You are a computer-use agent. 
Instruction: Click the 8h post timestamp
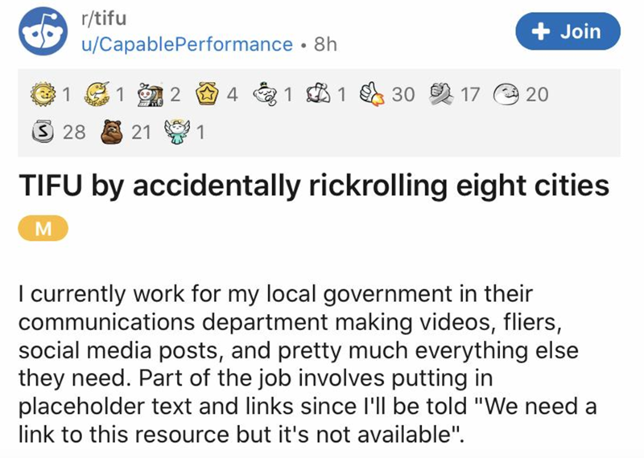click(324, 45)
